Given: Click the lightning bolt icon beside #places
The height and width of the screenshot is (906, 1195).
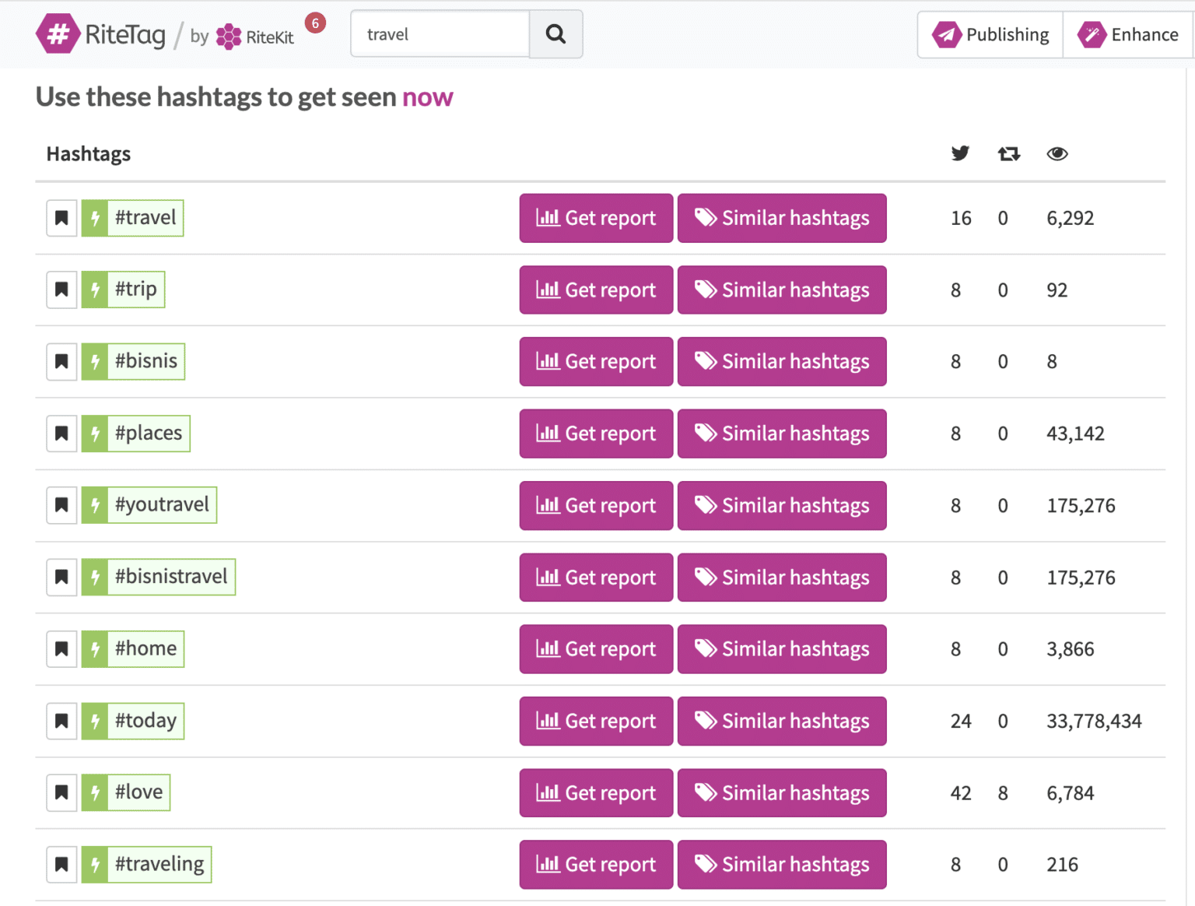Looking at the screenshot, I should (x=95, y=434).
